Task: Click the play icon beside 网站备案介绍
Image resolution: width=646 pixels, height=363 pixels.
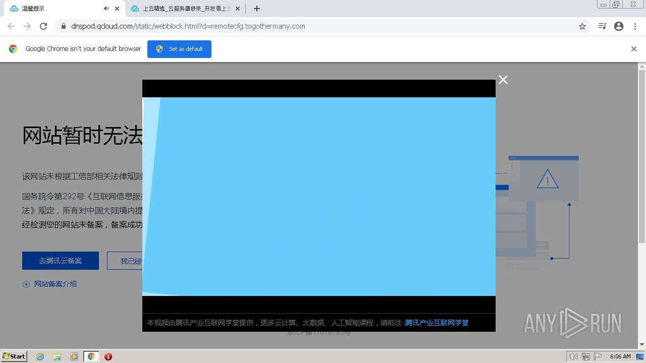Action: click(x=26, y=284)
